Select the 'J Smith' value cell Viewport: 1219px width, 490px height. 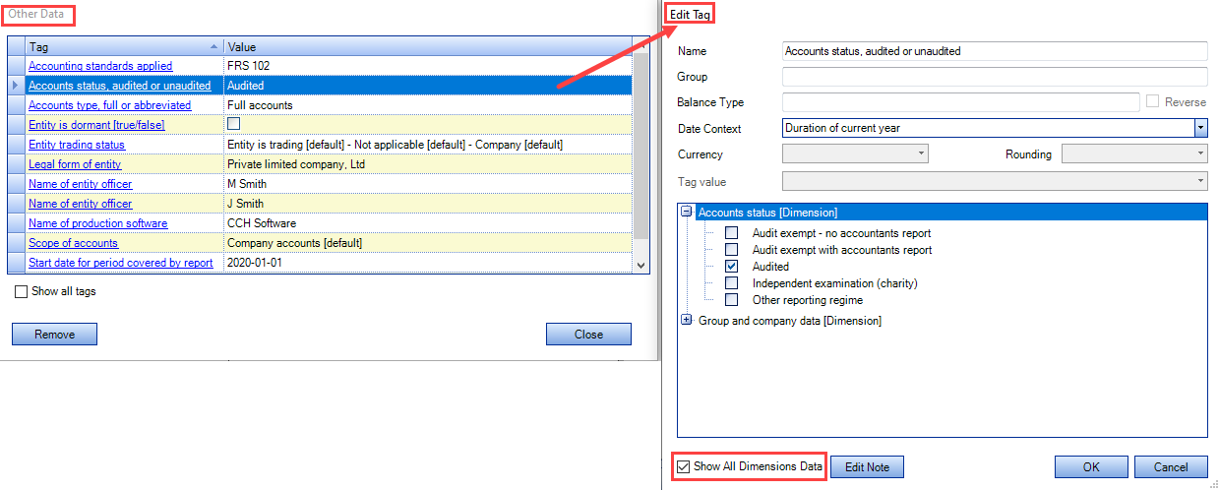click(x=428, y=204)
